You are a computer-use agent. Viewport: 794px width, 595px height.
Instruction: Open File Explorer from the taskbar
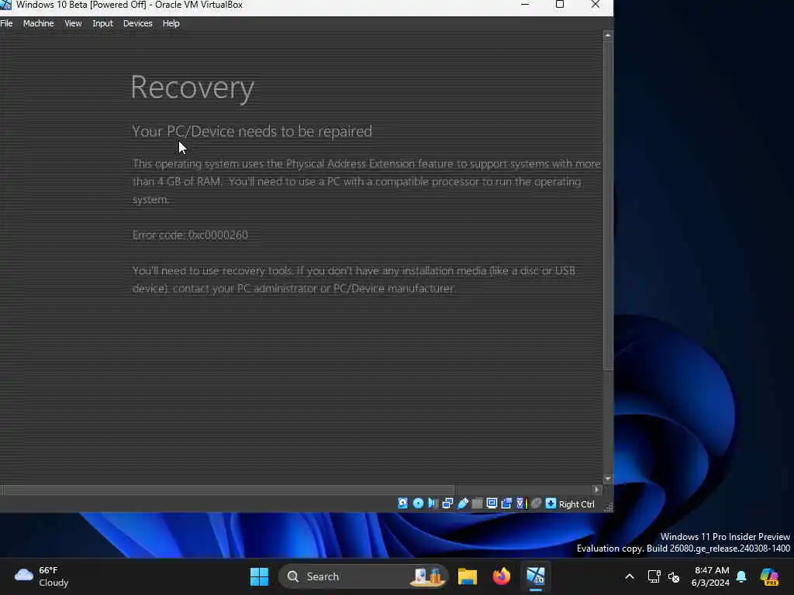[x=468, y=576]
